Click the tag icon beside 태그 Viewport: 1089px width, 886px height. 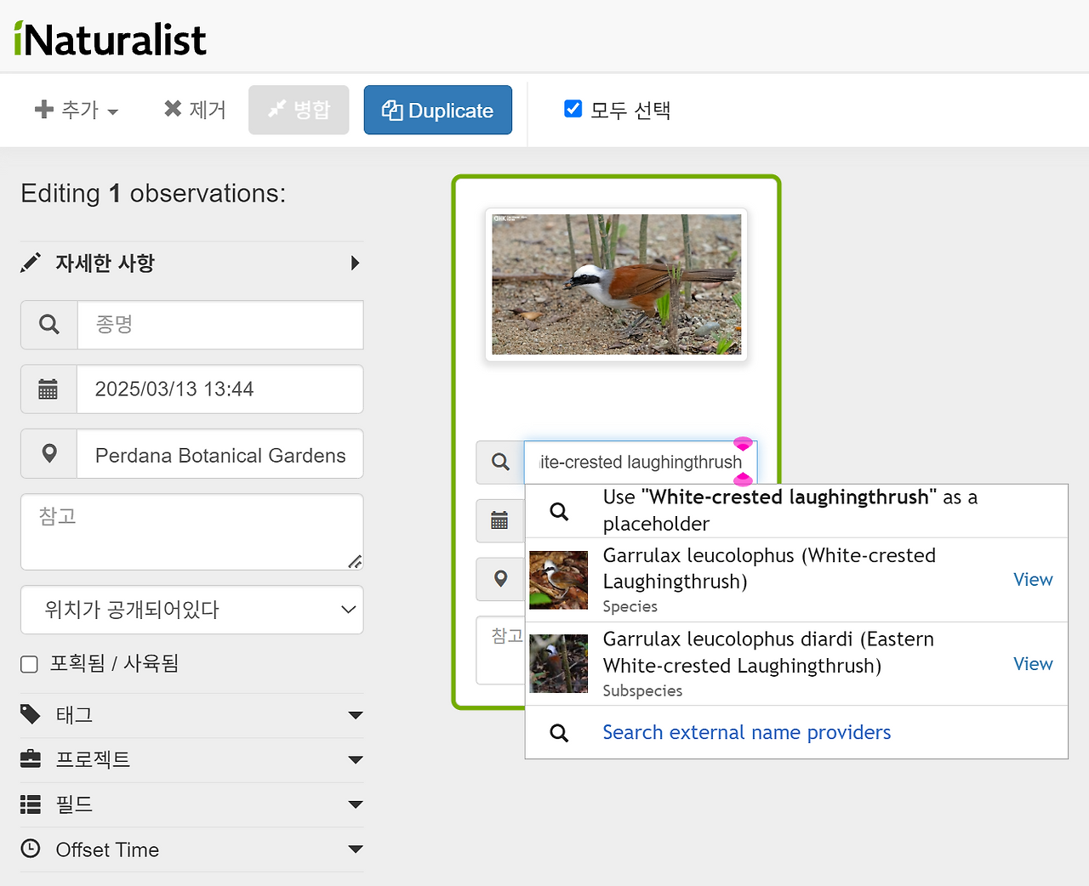click(x=30, y=714)
